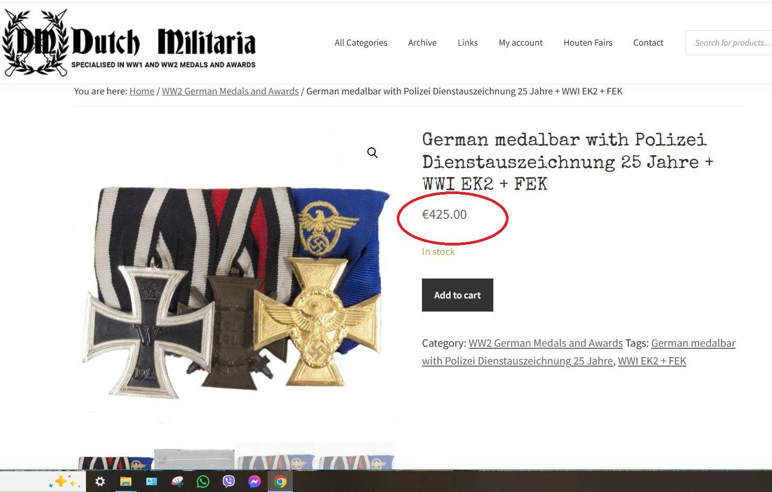Click the Dutch Militaria site logo
This screenshot has height=492, width=772.
[129, 43]
